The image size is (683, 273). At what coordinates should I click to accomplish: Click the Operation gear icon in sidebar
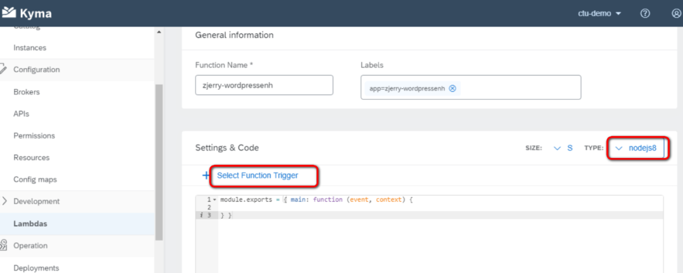tap(3, 245)
